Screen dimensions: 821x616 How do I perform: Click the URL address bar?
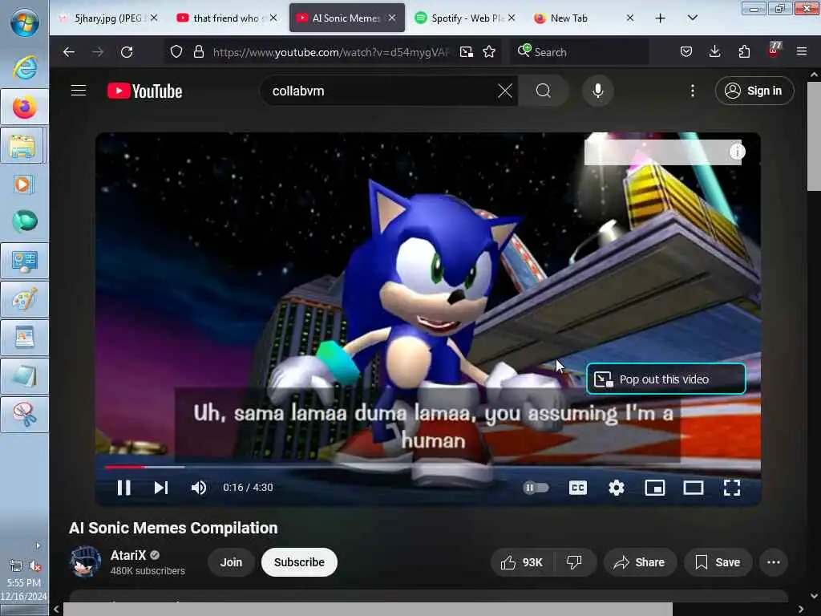pyautogui.click(x=331, y=52)
